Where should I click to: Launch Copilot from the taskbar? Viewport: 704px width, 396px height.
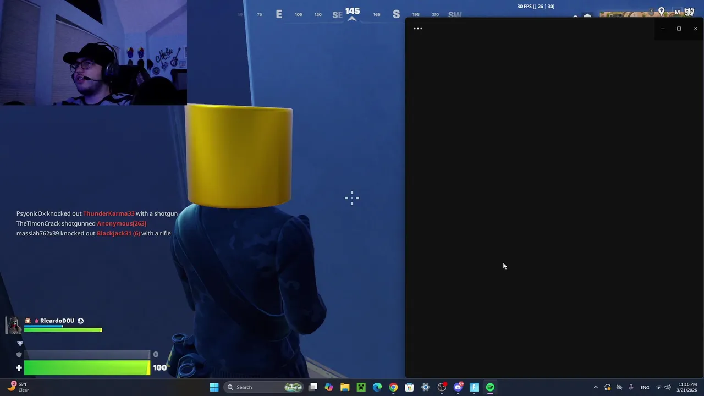[x=329, y=387]
